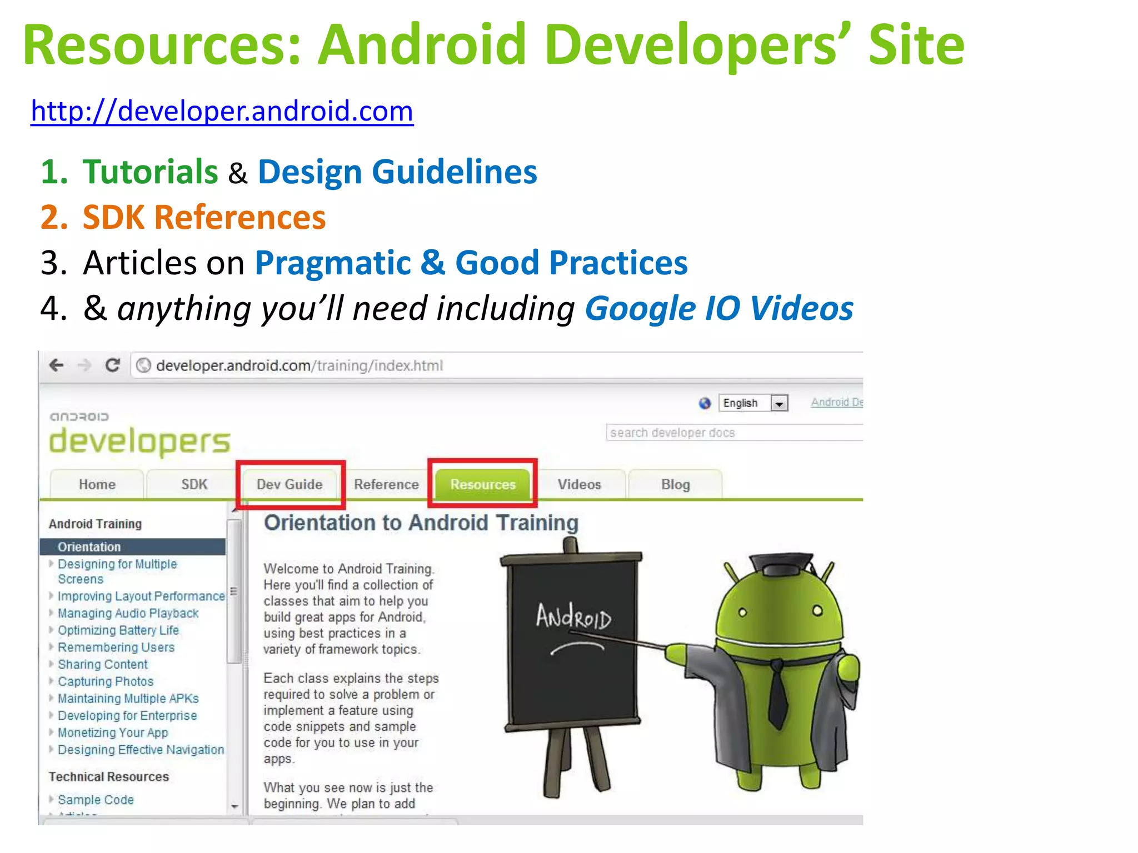
Task: Open Sample Code link
Action: [x=96, y=800]
